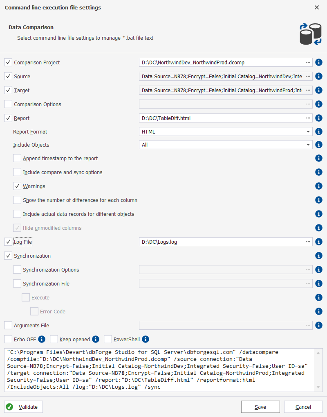This screenshot has height=417, width=327.
Task: Browse for the Log File using ellipsis
Action: [x=309, y=242]
